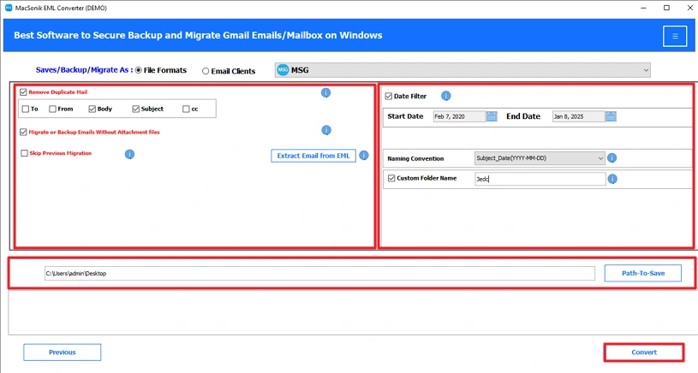Enable the cc duplicate filter checkbox
698x373 pixels.
(186, 109)
